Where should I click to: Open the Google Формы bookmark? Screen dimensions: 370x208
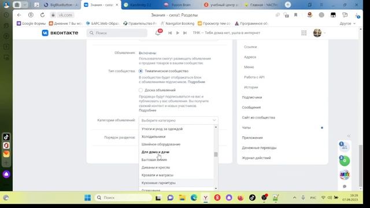[x=31, y=23]
